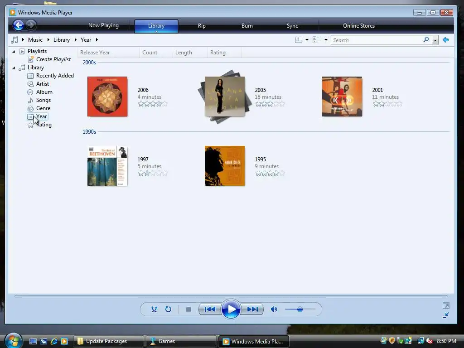Select the 2005 stacked album thumbnail
464x348 pixels.
click(225, 97)
